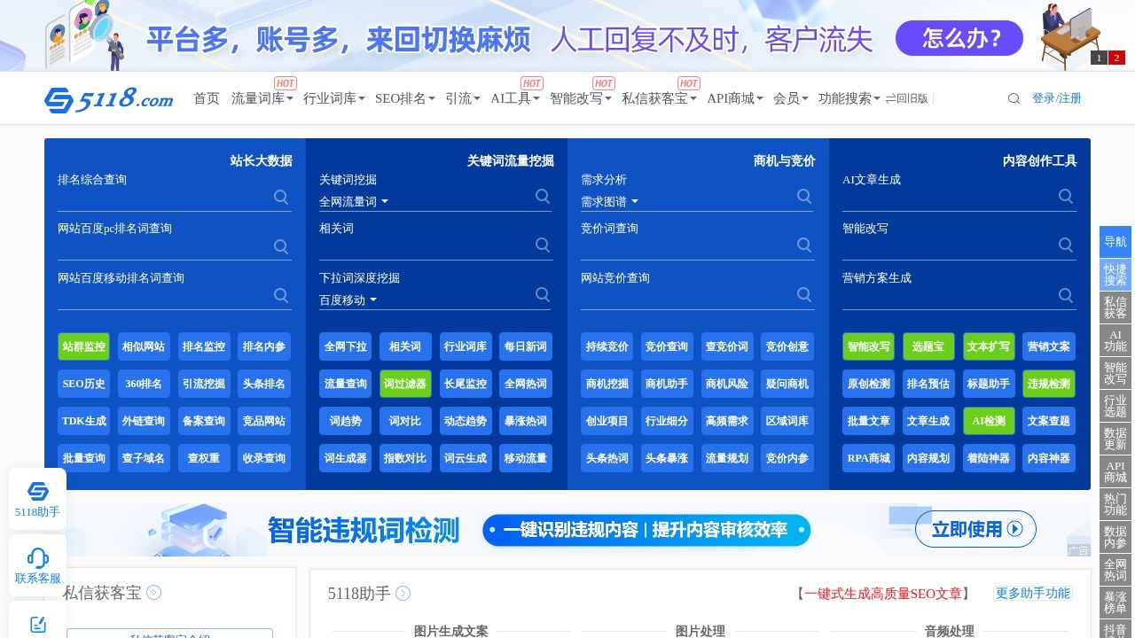Click the 登录/注册 link
Image resolution: width=1135 pixels, height=638 pixels.
click(x=1056, y=98)
